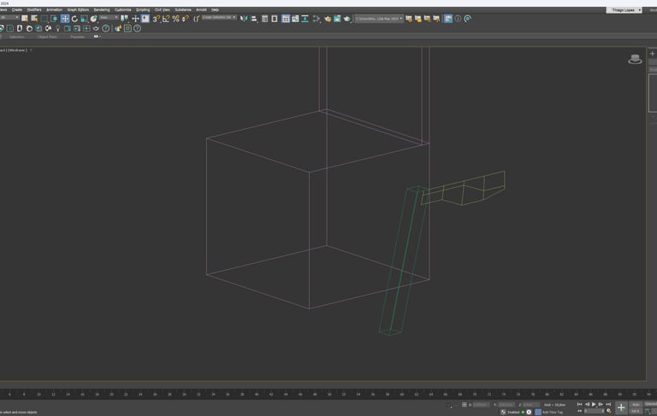The image size is (657, 416).
Task: Open the Graph Editors menu
Action: point(78,9)
